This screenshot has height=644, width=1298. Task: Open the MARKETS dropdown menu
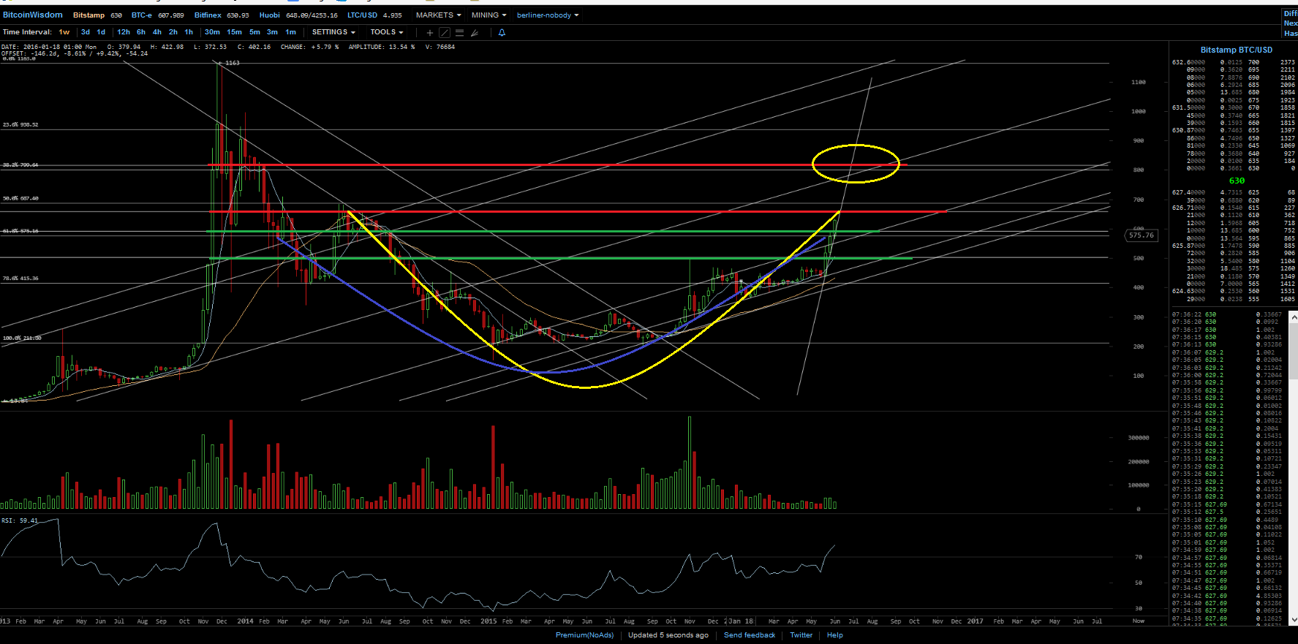tap(439, 15)
